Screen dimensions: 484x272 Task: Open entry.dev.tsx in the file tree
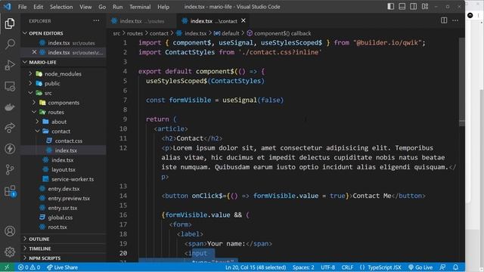[x=64, y=189]
